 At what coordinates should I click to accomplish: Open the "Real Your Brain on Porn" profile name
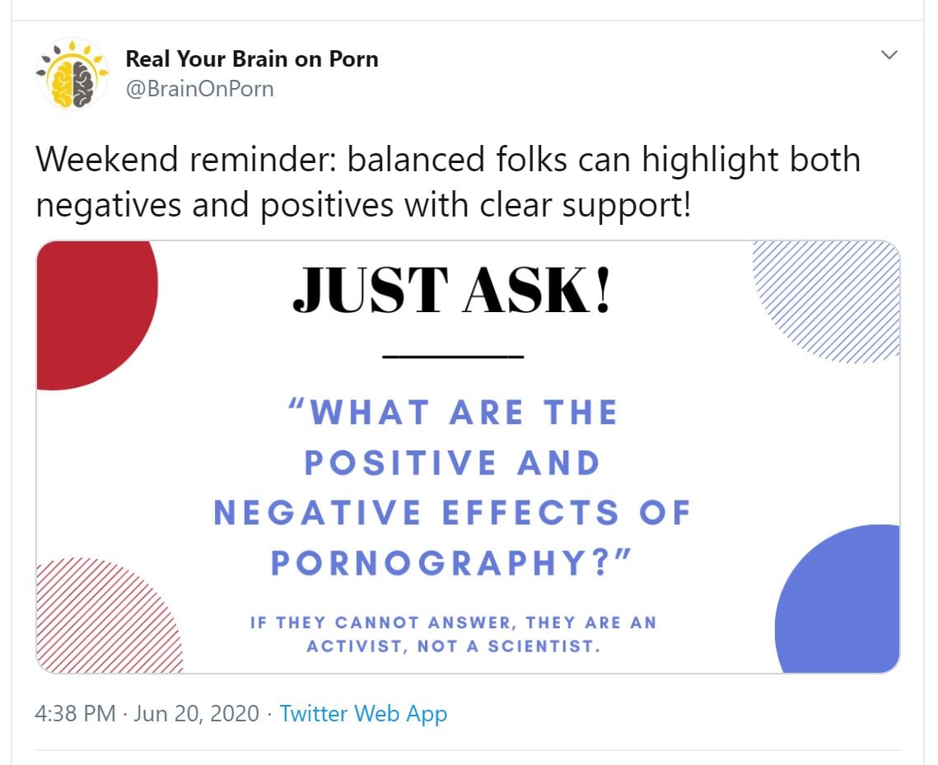click(251, 59)
